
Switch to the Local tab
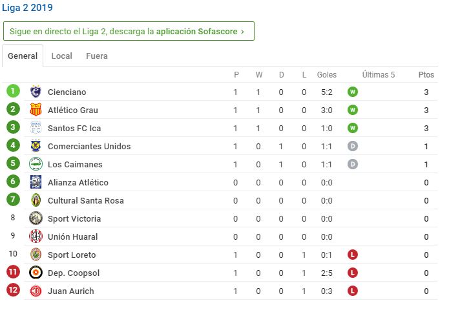(61, 56)
